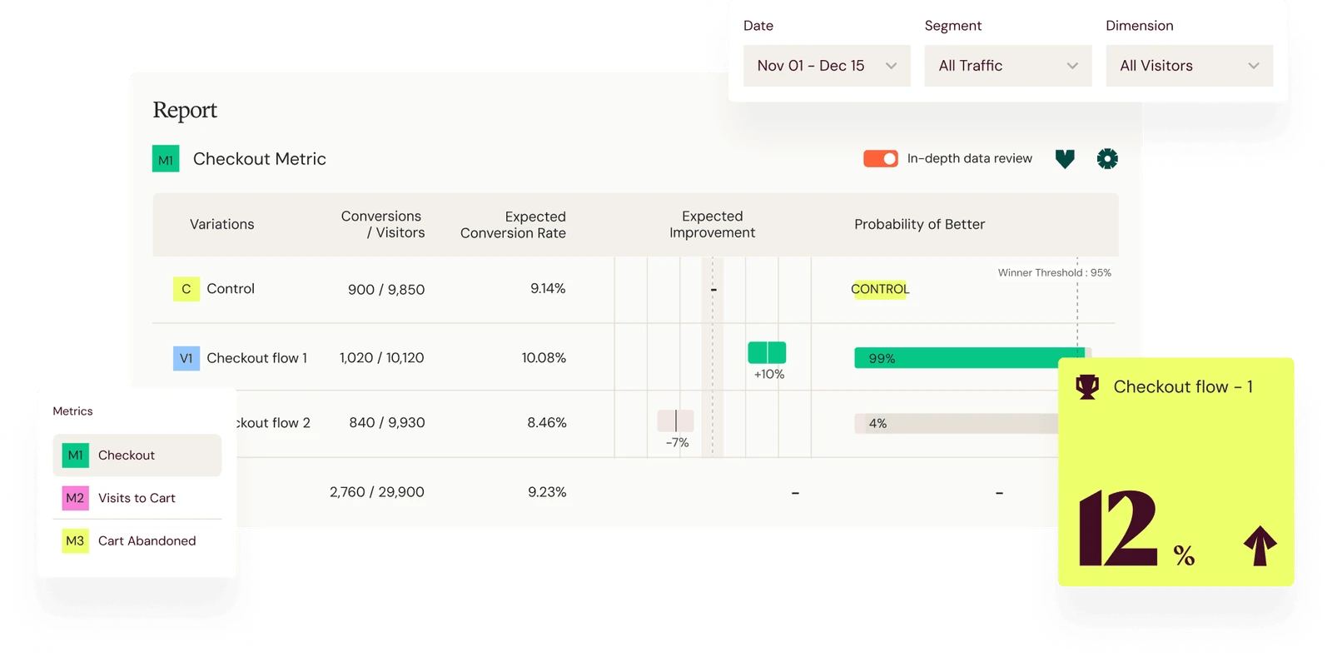The height and width of the screenshot is (662, 1332).
Task: Click the 900 / 9,850 cell
Action: pyautogui.click(x=386, y=290)
